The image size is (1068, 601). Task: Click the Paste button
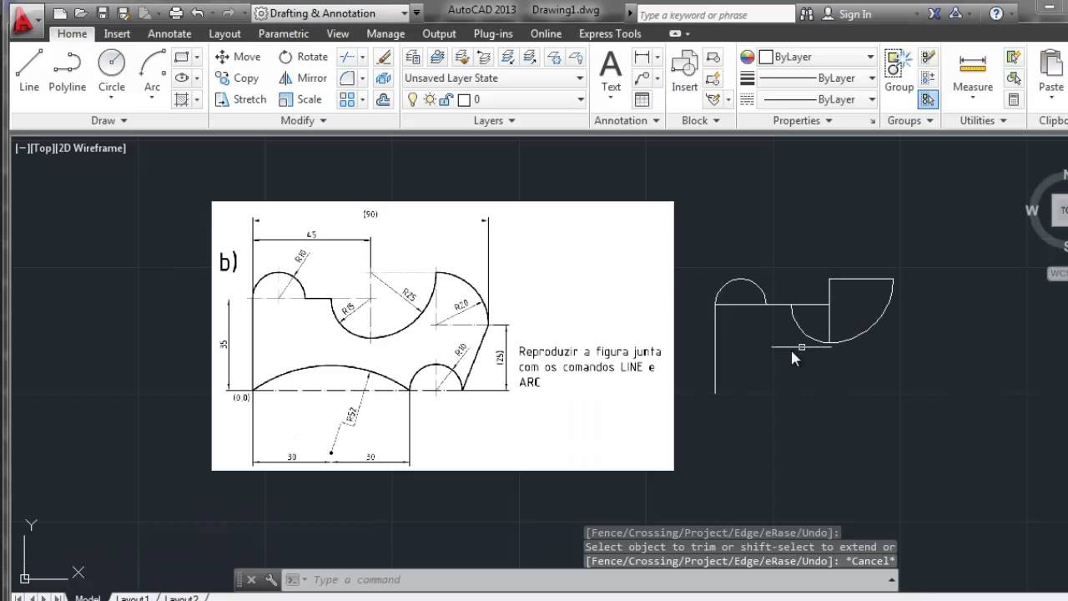click(1051, 71)
